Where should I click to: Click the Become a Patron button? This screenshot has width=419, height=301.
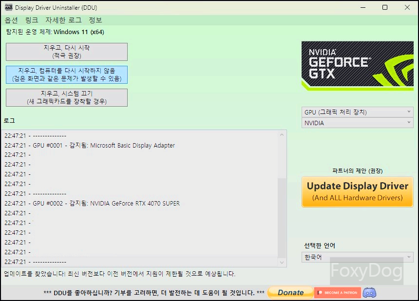click(x=338, y=293)
